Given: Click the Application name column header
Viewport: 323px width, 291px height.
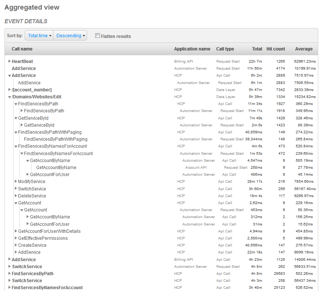Looking at the screenshot, I should click(192, 49).
